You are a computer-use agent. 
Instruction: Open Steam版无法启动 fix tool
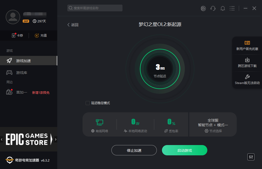coord(247,80)
